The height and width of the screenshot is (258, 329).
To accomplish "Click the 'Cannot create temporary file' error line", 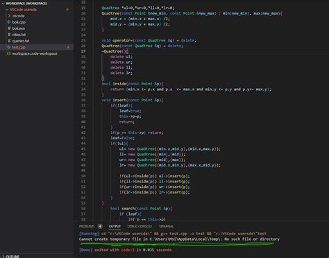I will 179,239.
